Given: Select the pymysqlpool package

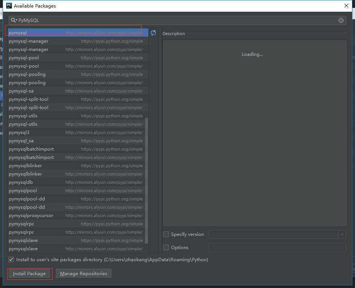Looking at the screenshot, I should pos(77,191).
